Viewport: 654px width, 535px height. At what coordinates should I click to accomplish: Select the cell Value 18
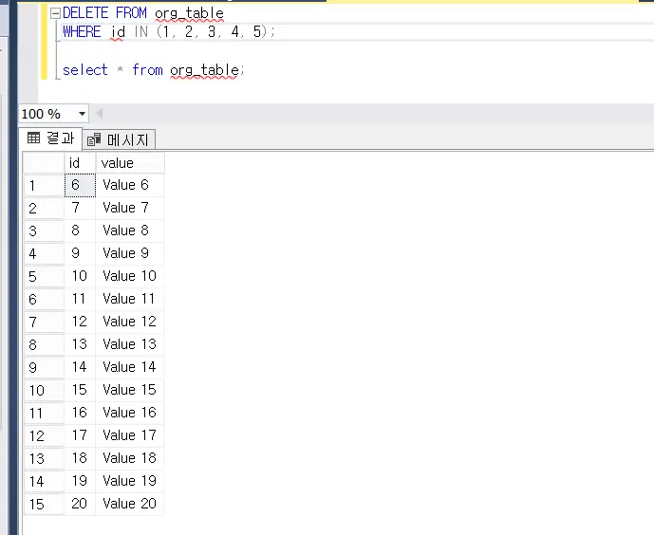130,458
